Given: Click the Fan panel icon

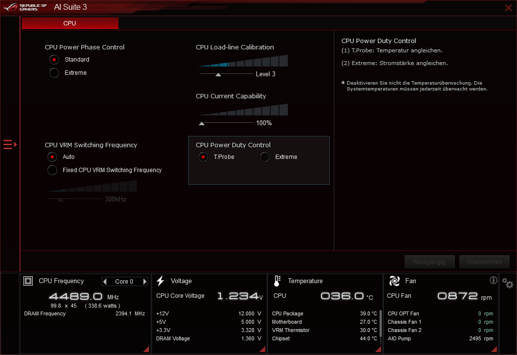Looking at the screenshot, I should click(394, 281).
